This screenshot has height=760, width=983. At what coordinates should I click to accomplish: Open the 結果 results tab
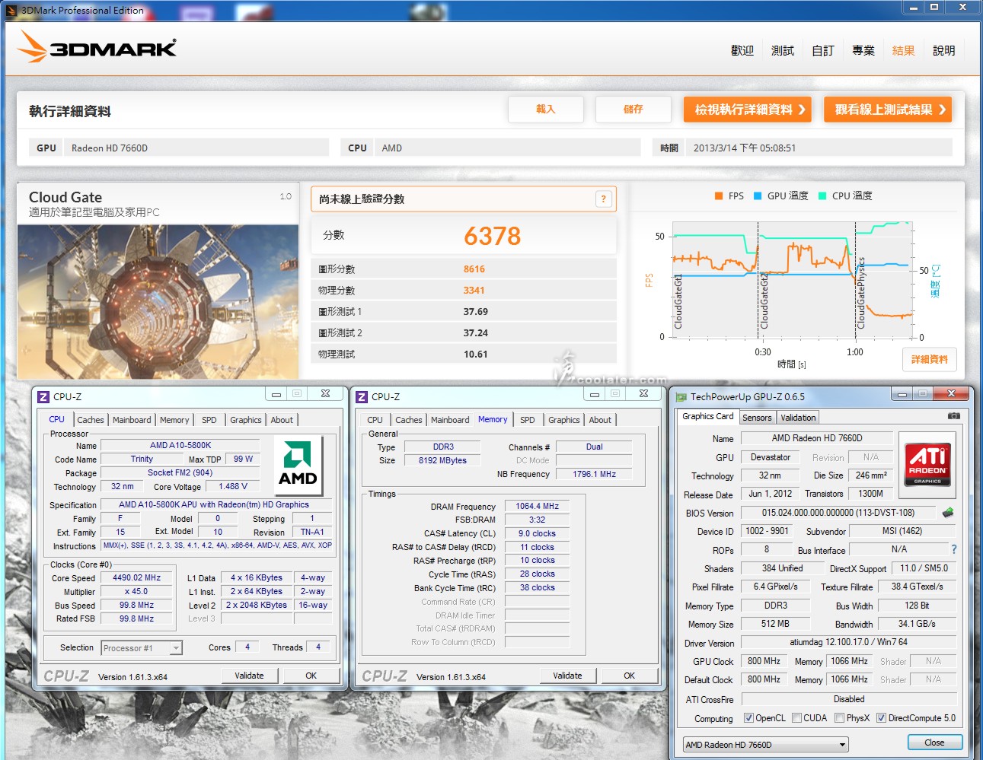(x=904, y=50)
